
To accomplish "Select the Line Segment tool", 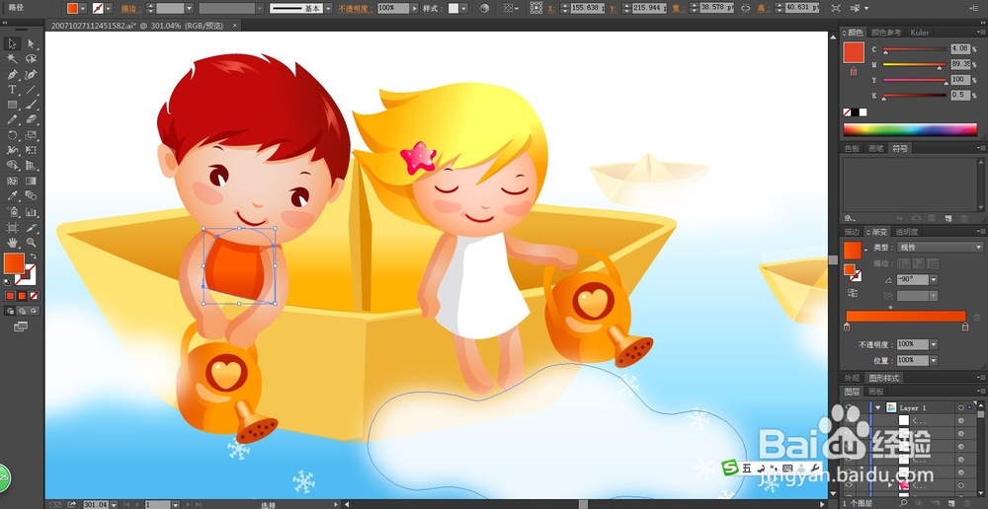I will coord(31,90).
